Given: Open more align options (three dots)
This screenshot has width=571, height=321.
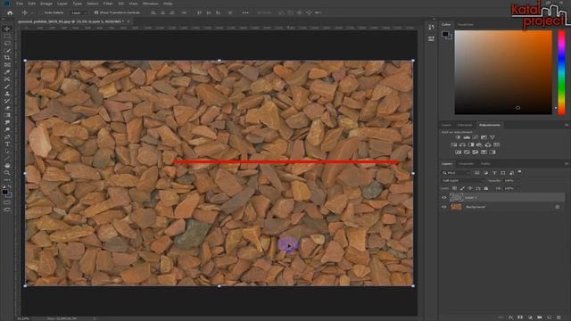Looking at the screenshot, I should [245, 12].
